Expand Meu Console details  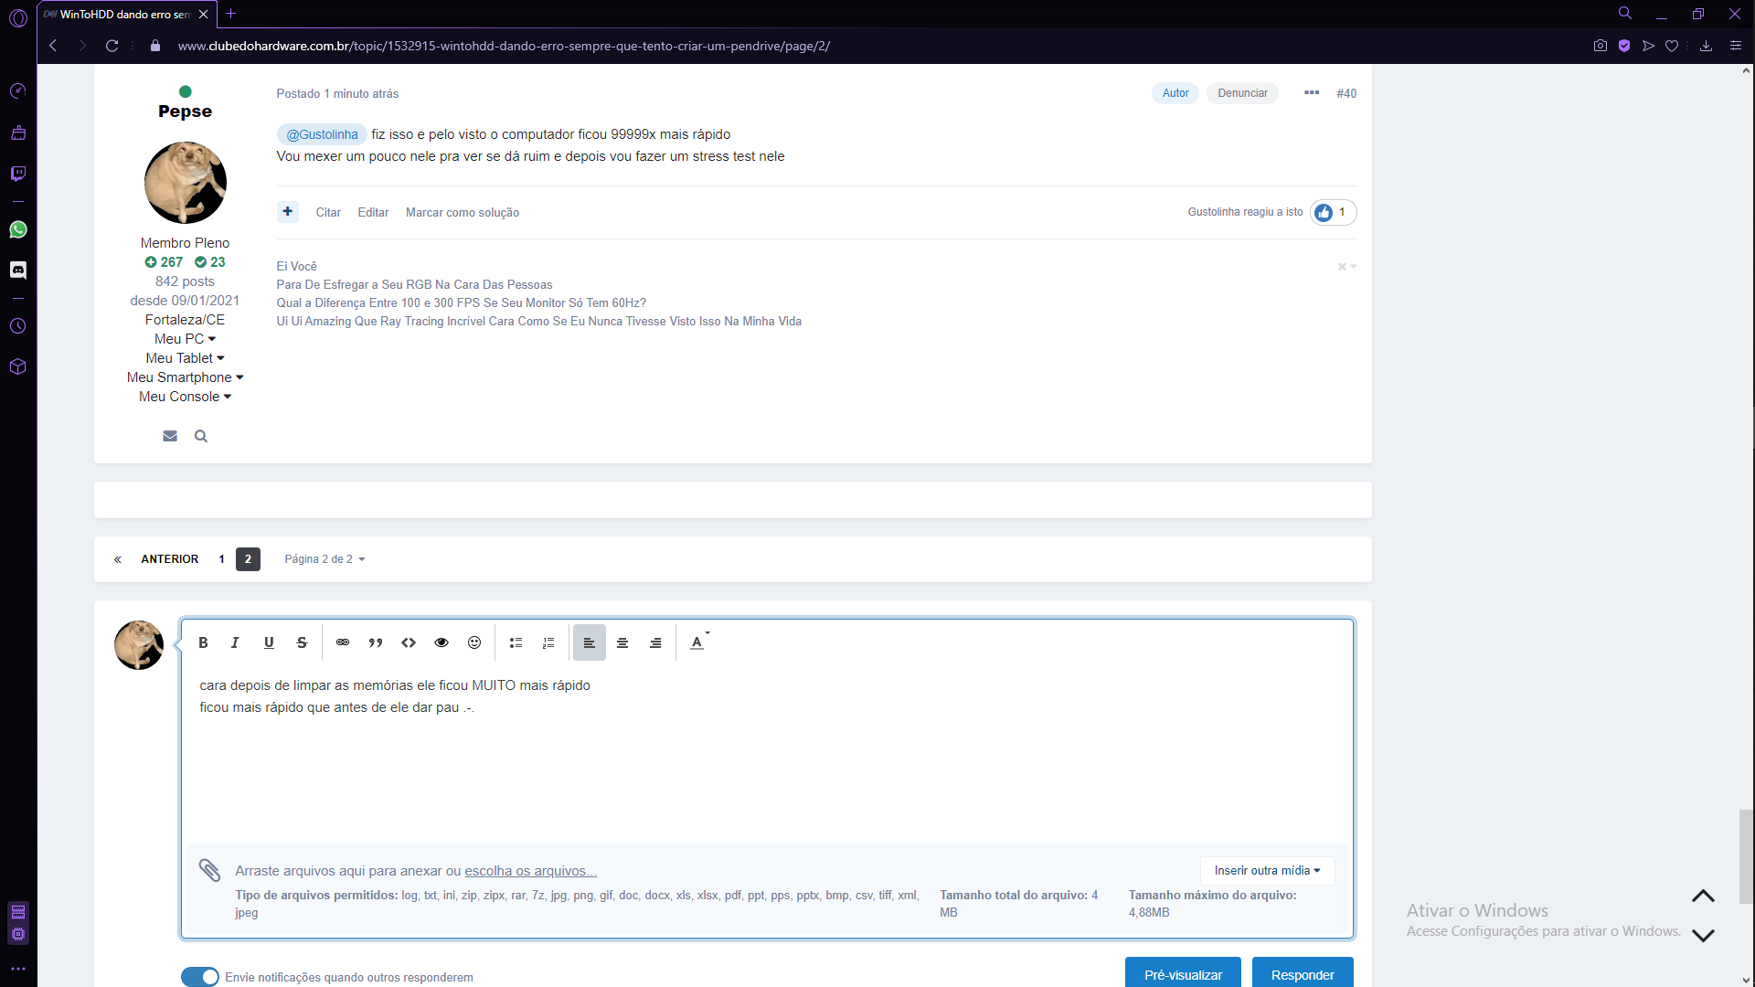click(185, 397)
